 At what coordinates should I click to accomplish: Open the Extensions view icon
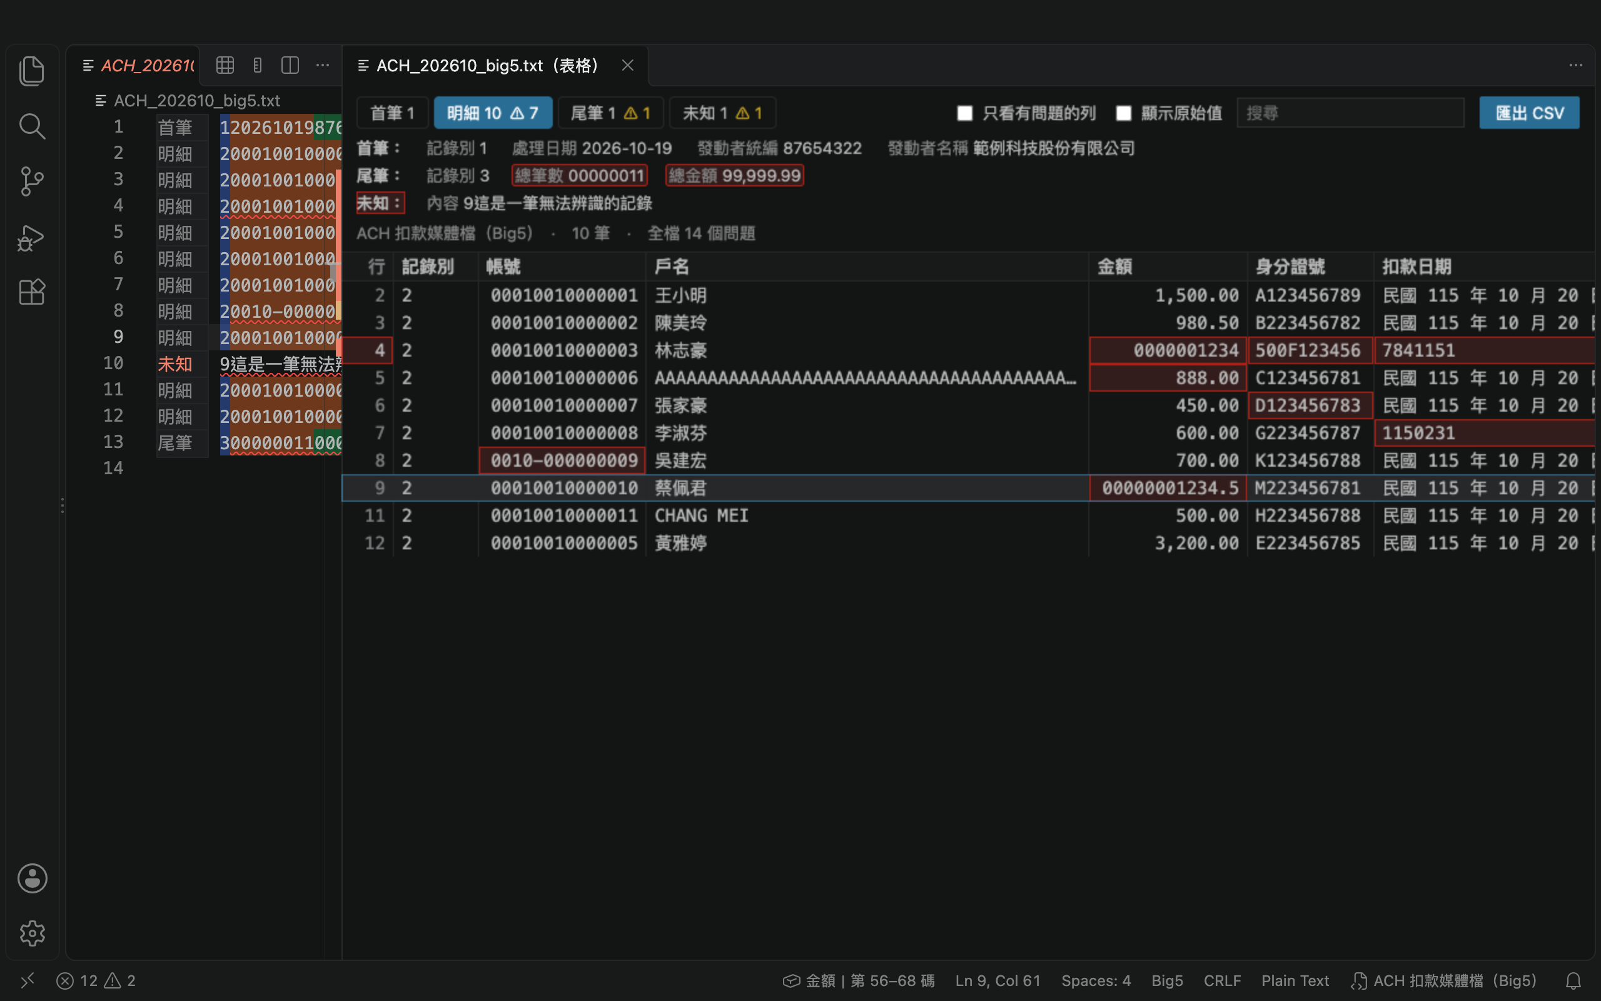click(x=32, y=292)
